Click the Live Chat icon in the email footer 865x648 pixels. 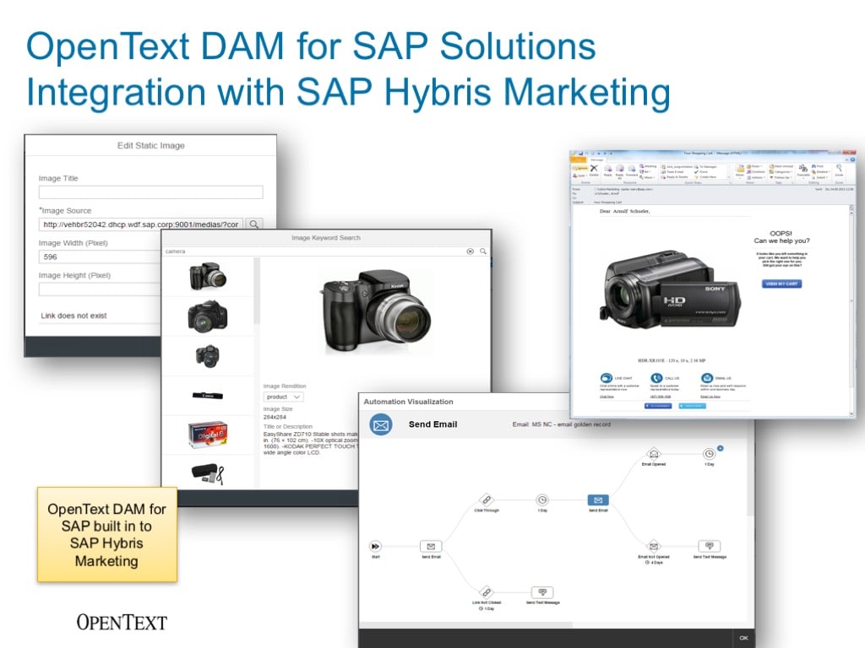(x=606, y=378)
